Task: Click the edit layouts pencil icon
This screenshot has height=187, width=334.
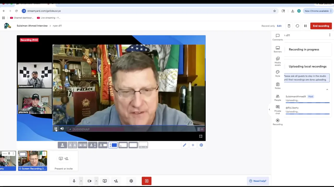Action: click(x=184, y=145)
